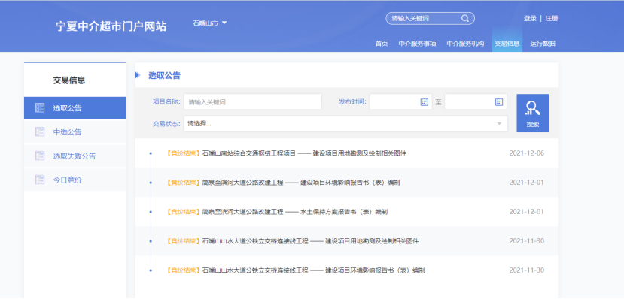
Task: Expand the 石嘴山市 city dropdown
Action: [x=210, y=23]
